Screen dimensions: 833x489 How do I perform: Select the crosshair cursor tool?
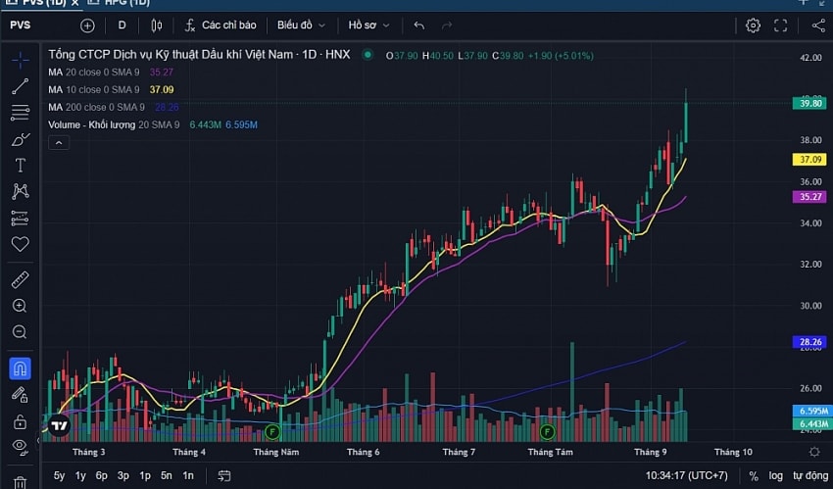coord(21,60)
